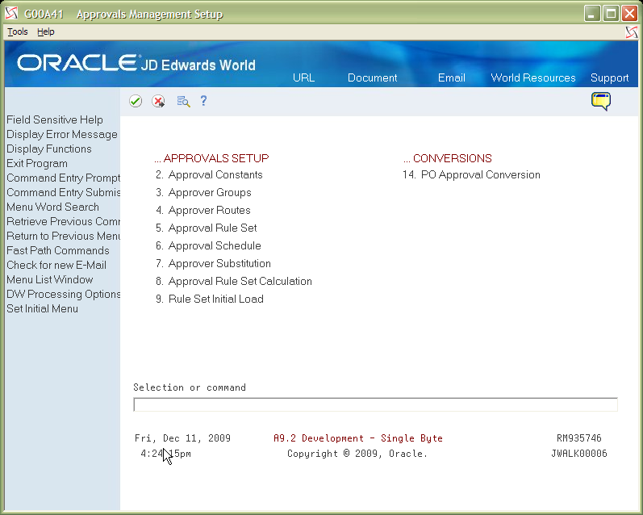
Task: Select Field Sensitive Help
Action: [55, 119]
